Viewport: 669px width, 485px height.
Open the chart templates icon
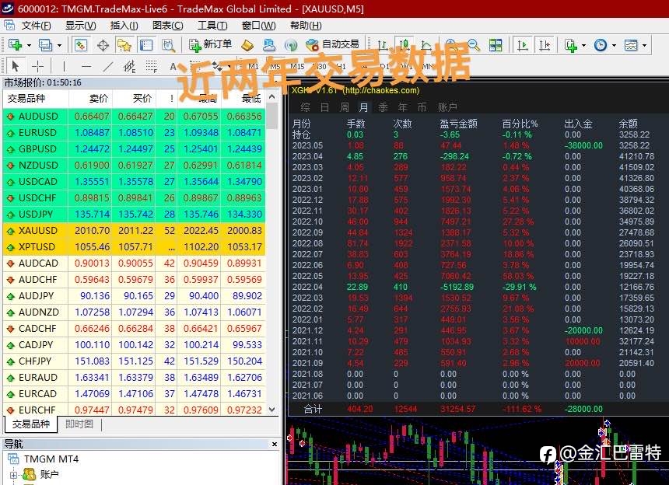click(631, 45)
